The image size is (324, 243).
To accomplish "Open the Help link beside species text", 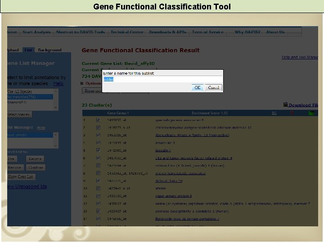I will tap(58, 84).
